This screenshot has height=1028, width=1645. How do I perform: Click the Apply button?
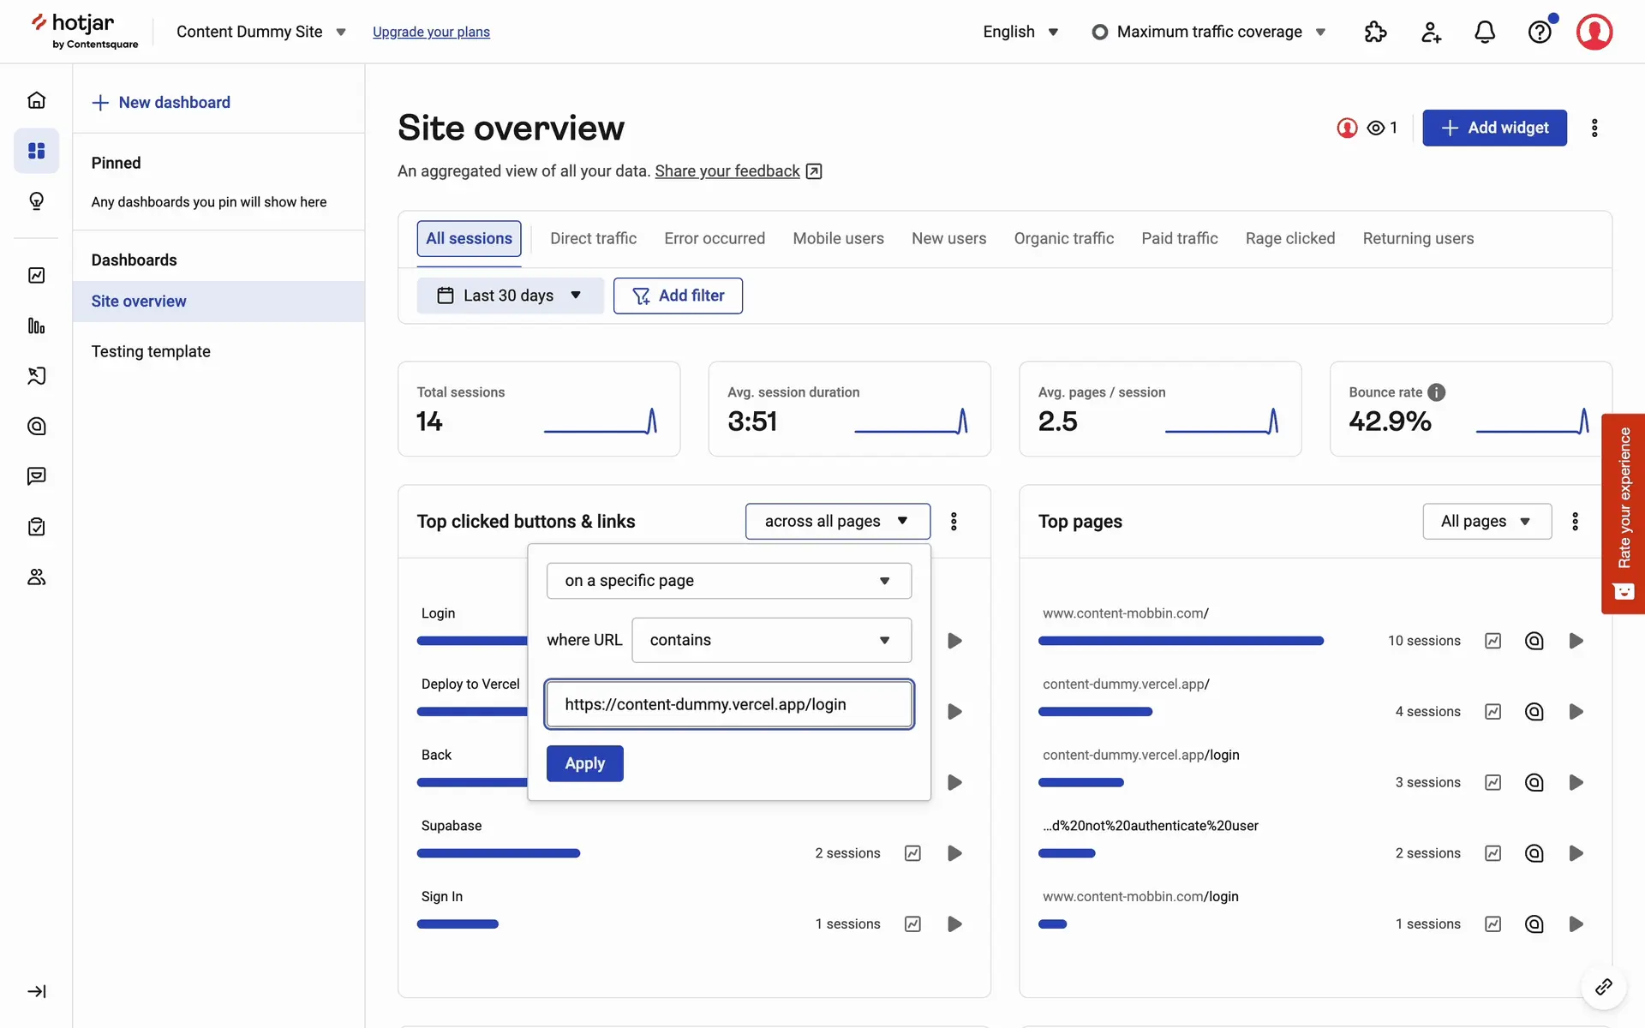pyautogui.click(x=584, y=763)
